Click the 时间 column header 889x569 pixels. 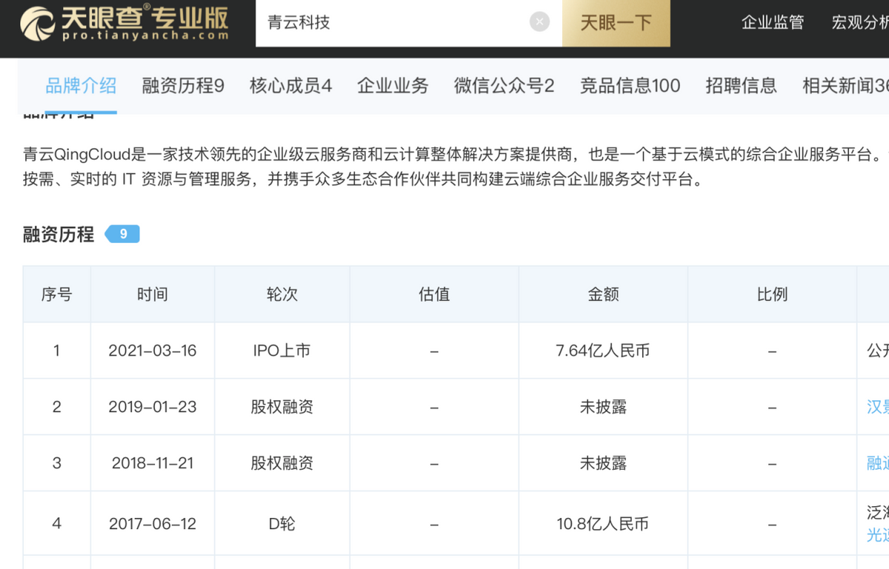tap(152, 294)
